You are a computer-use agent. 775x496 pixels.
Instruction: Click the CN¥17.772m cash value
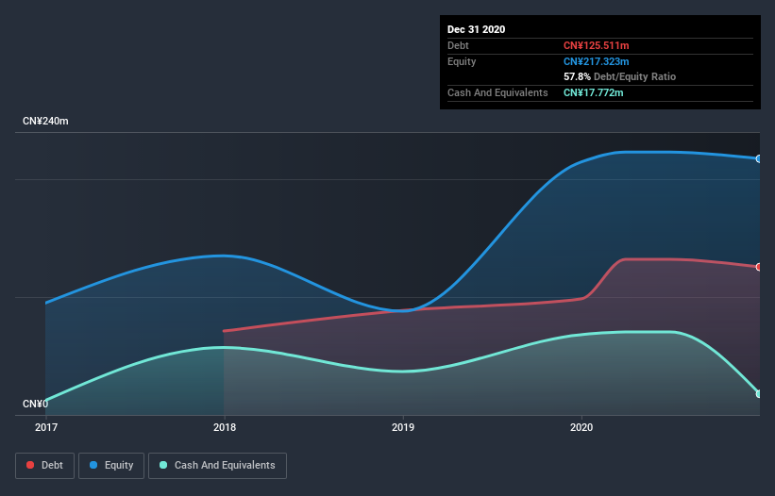click(593, 92)
